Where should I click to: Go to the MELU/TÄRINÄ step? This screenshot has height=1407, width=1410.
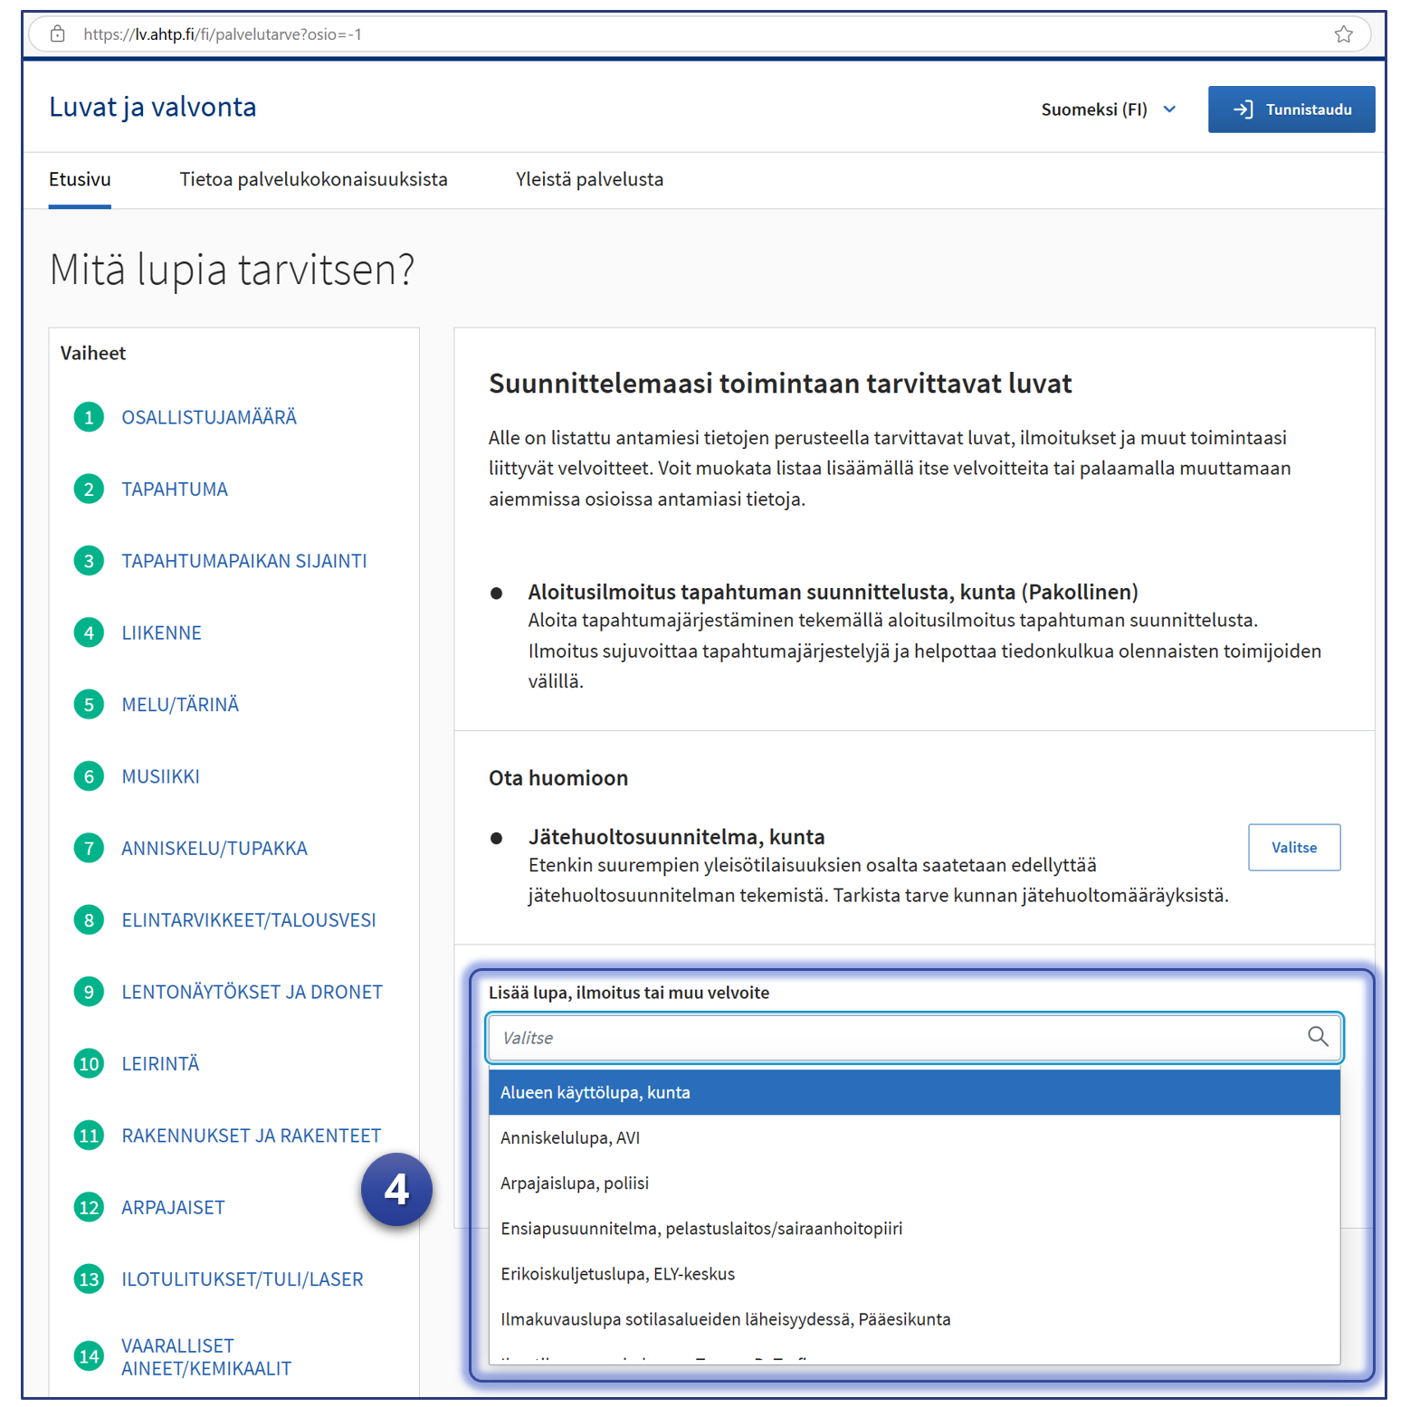(180, 705)
